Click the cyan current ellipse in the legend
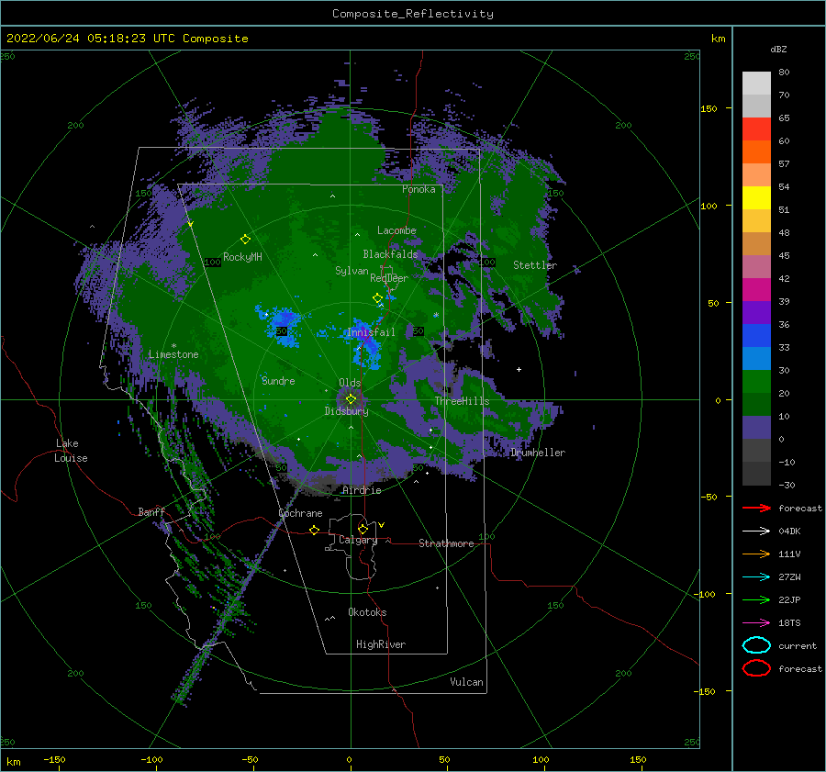This screenshot has height=772, width=826. click(756, 645)
